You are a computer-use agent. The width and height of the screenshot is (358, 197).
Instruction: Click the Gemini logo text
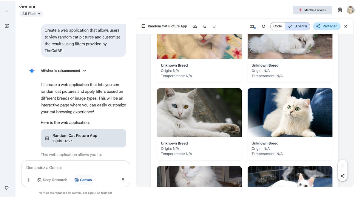click(27, 6)
